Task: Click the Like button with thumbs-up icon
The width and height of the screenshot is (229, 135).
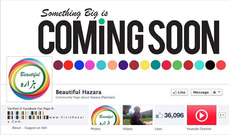Action: click(x=179, y=92)
